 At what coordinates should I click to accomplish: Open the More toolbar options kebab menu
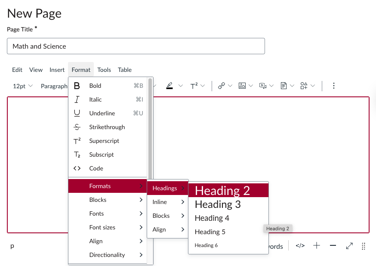pyautogui.click(x=334, y=86)
